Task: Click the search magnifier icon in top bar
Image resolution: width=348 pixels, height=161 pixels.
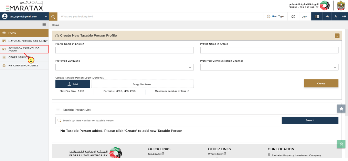Action: 53,17
